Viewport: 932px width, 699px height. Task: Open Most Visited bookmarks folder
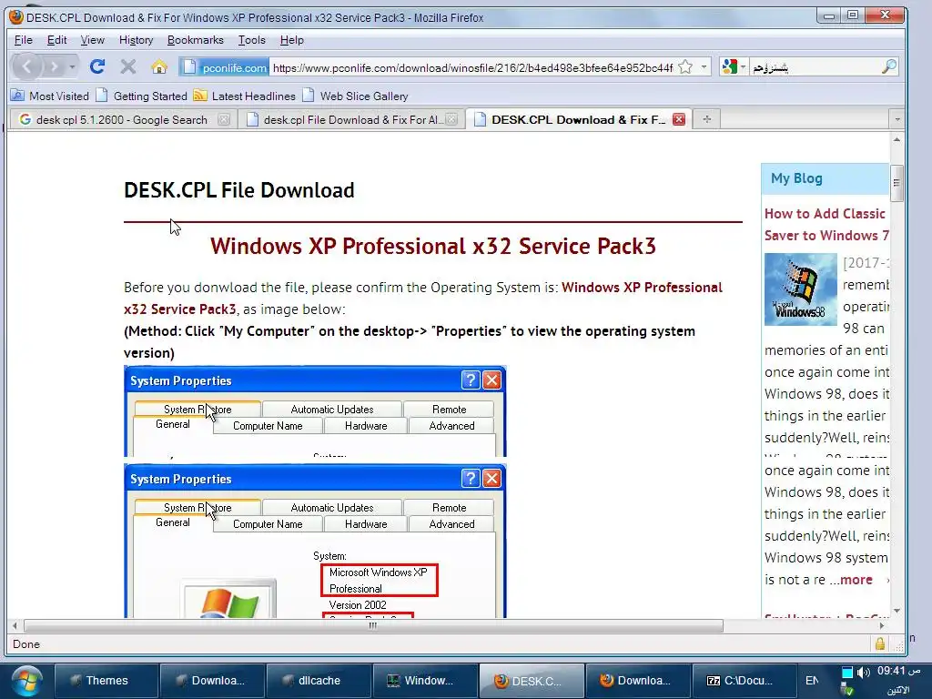[x=50, y=96]
